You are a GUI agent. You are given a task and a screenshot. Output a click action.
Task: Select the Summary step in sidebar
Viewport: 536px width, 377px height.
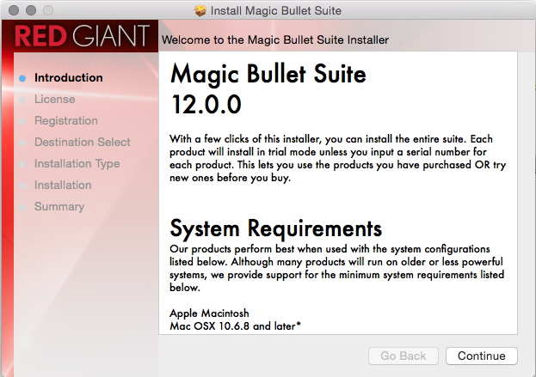click(59, 207)
